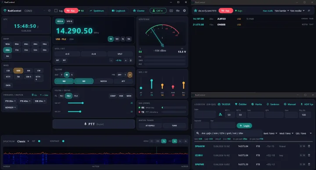Remove the FT8 20m memory chip
The height and width of the screenshot is (170, 316).
15,101
